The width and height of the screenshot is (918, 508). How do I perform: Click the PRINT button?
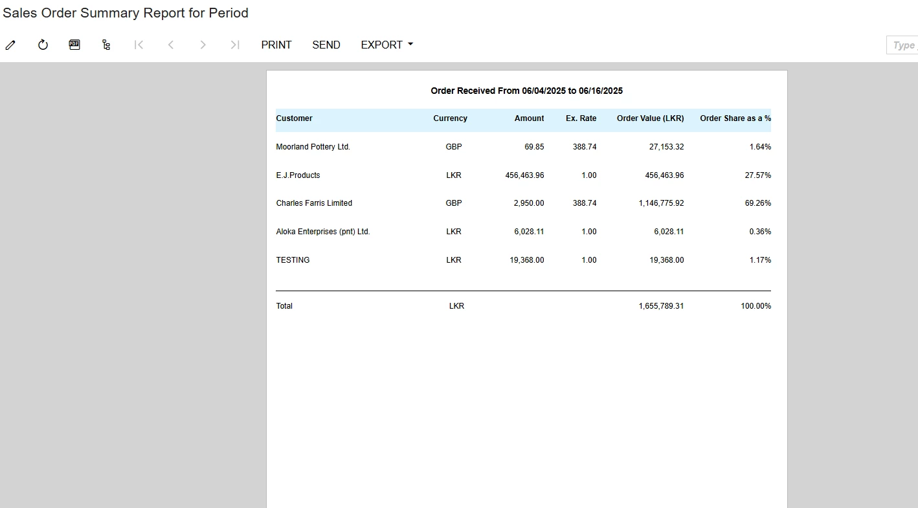pos(276,45)
